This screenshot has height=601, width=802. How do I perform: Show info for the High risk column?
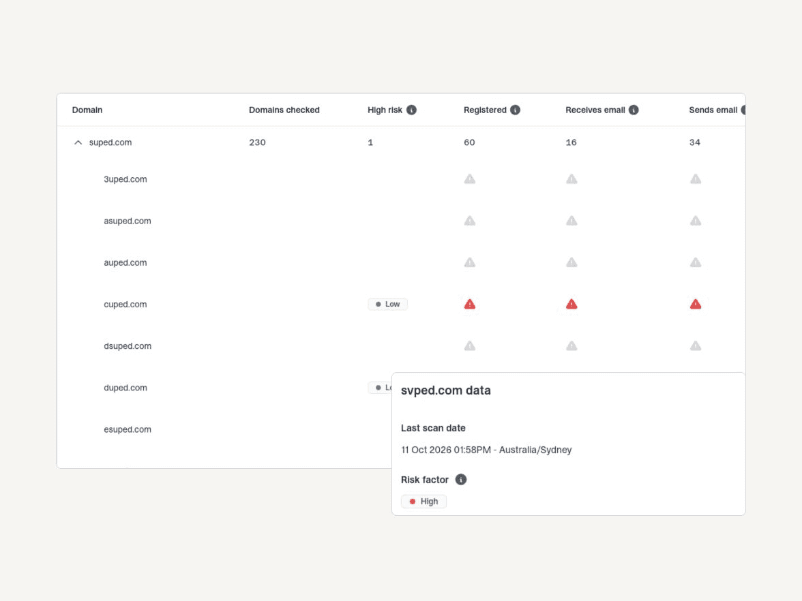pyautogui.click(x=411, y=110)
